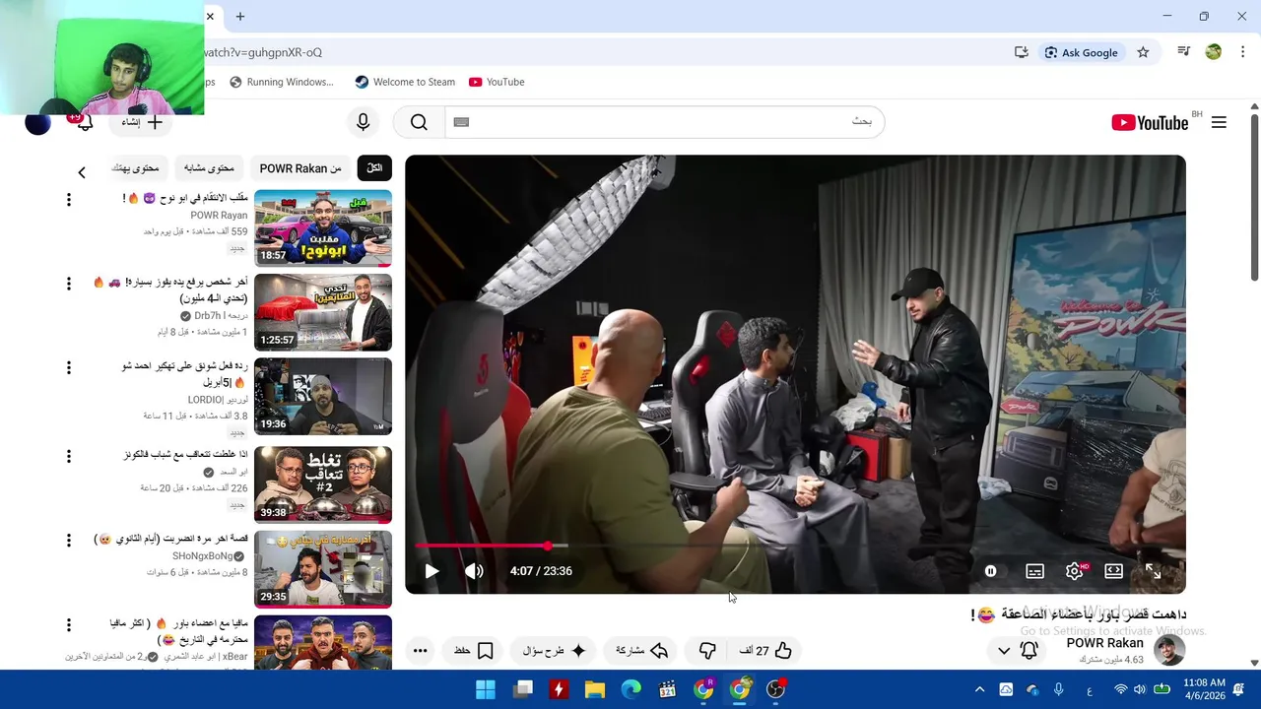Open options menu for the SHoNgxBoNg video
The height and width of the screenshot is (709, 1261).
coord(68,541)
